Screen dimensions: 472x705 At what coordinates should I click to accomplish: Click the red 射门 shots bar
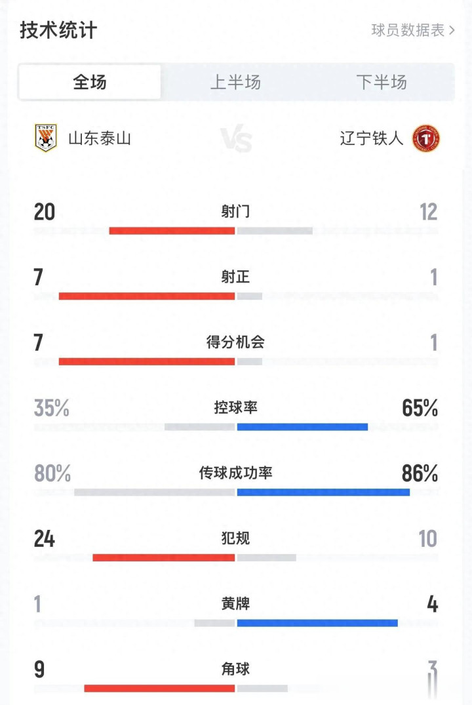click(172, 231)
